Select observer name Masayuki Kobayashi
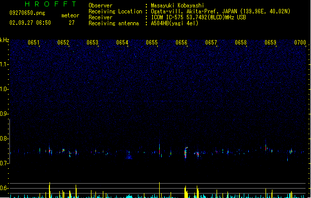311x198 pixels. pyautogui.click(x=178, y=5)
